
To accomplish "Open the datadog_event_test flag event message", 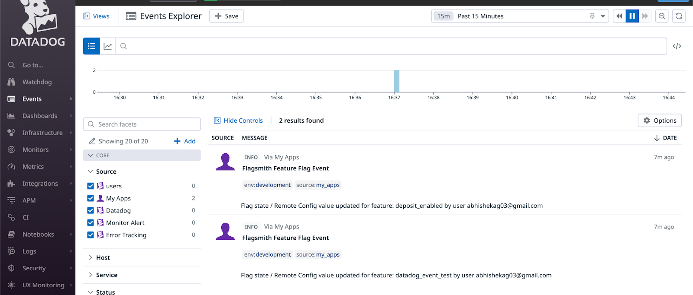I will [396, 275].
